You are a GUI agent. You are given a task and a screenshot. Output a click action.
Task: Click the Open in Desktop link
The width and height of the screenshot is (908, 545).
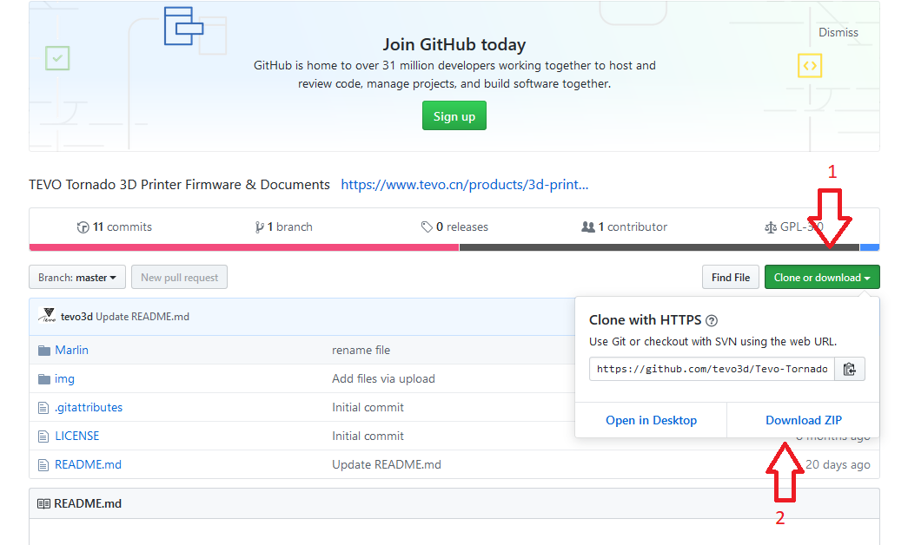[651, 420]
